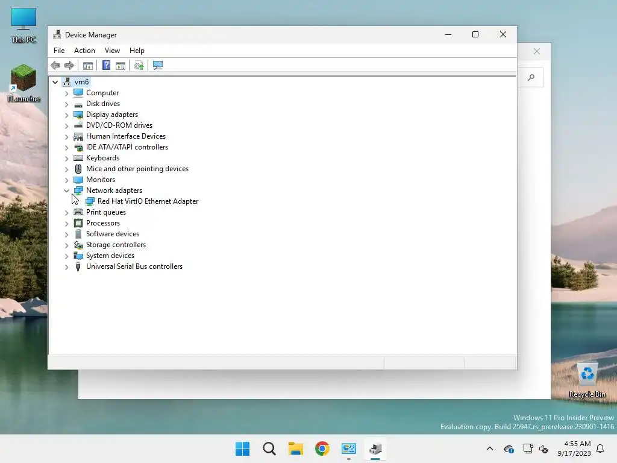Select the Human Interface Devices label
This screenshot has width=617, height=463.
[126, 136]
